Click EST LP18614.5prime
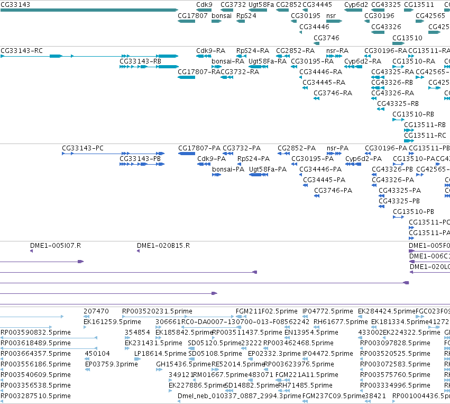 point(160,354)
